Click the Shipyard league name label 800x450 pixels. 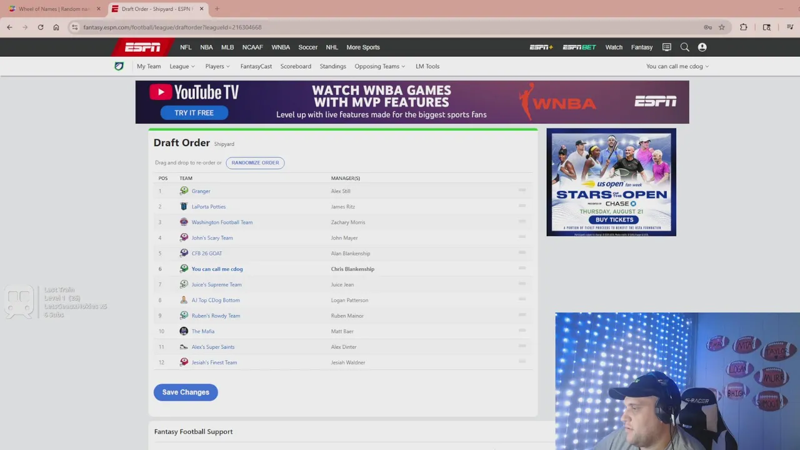[x=224, y=144]
